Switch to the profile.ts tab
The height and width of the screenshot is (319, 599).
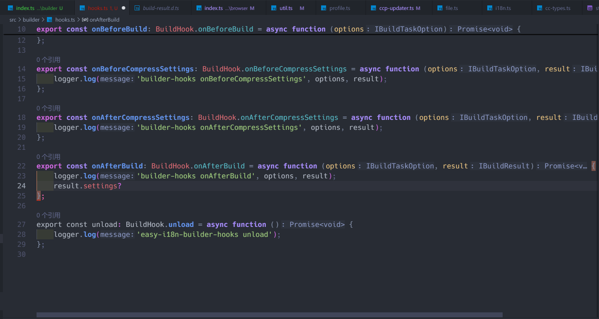[x=339, y=8]
